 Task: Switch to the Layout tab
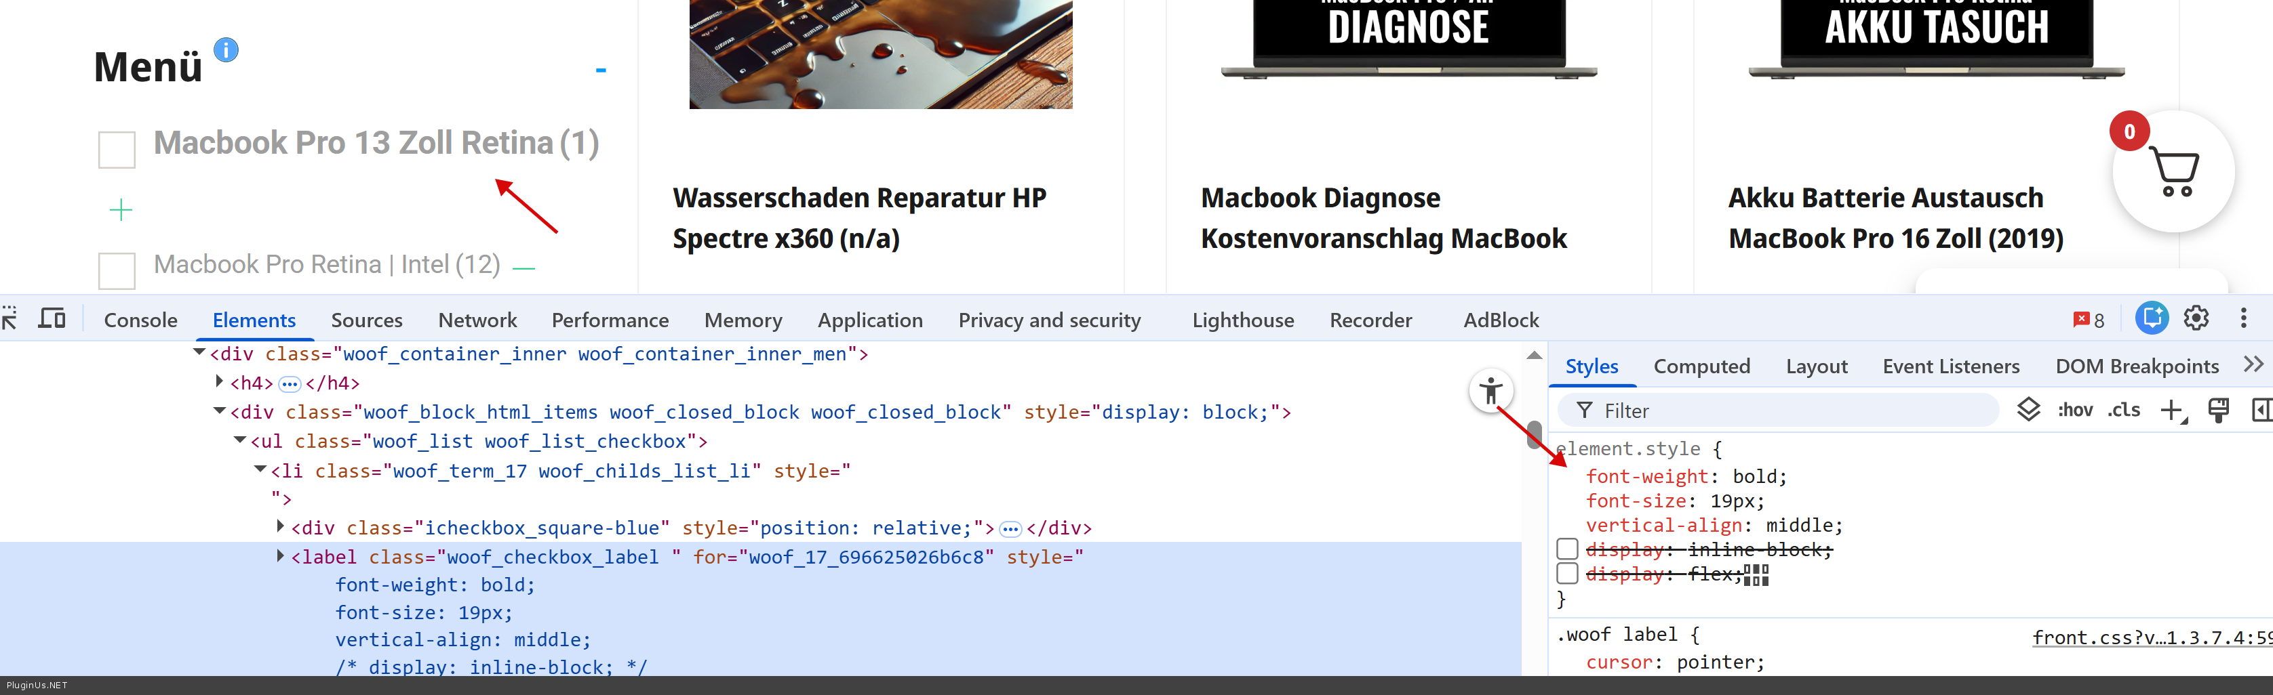[x=1816, y=366]
